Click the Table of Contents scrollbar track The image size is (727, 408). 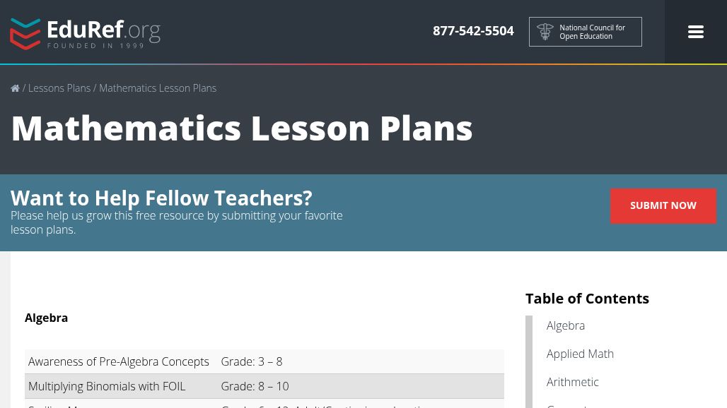pyautogui.click(x=529, y=361)
